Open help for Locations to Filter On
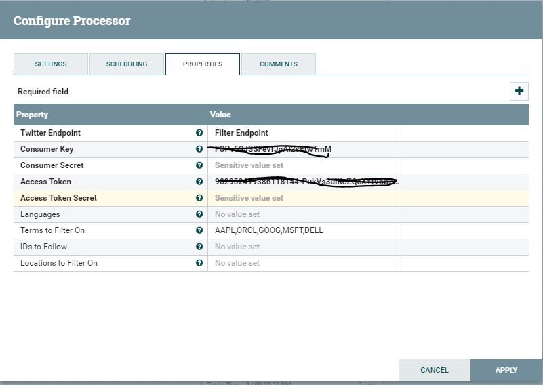Image resolution: width=543 pixels, height=385 pixels. click(x=199, y=263)
